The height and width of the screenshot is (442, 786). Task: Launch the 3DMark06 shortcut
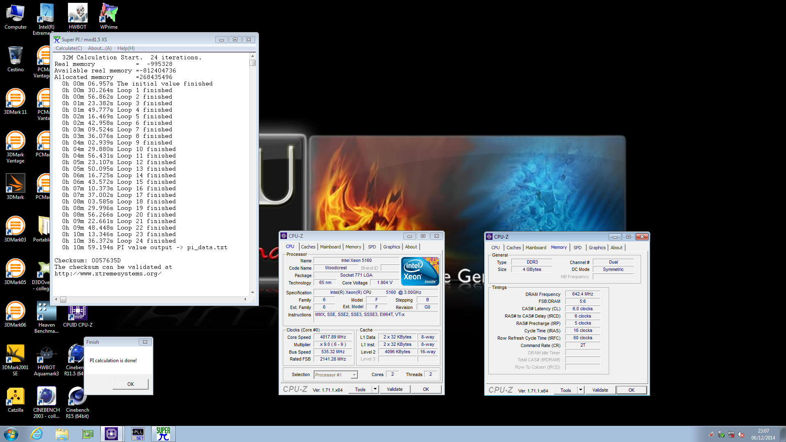[x=15, y=315]
